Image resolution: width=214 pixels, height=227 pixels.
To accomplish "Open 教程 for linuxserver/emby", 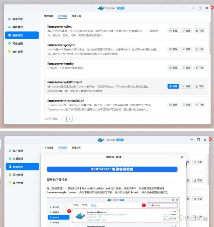I will coord(173,68).
